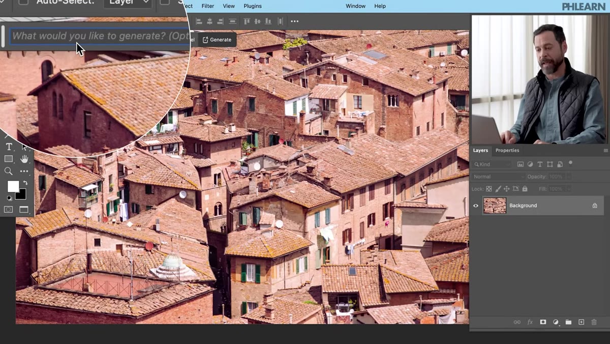This screenshot has width=610, height=344.
Task: Click align right edges icon
Action: click(x=221, y=21)
